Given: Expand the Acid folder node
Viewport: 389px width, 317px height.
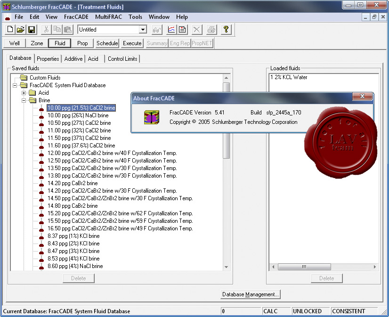Looking at the screenshot, I should (24, 93).
